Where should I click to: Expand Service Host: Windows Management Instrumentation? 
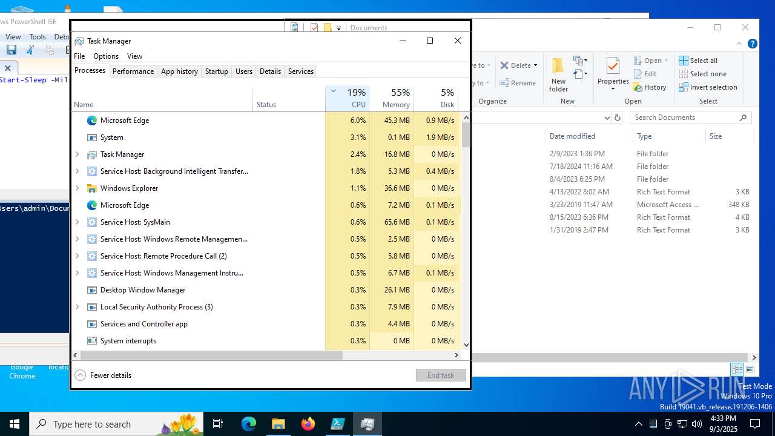(77, 273)
